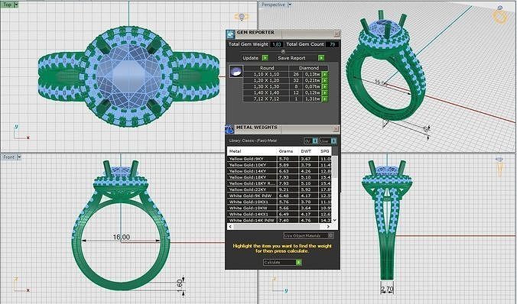Click the Diamond material header cell
Image resolution: width=517 pixels, height=304 pixels.
coord(309,68)
